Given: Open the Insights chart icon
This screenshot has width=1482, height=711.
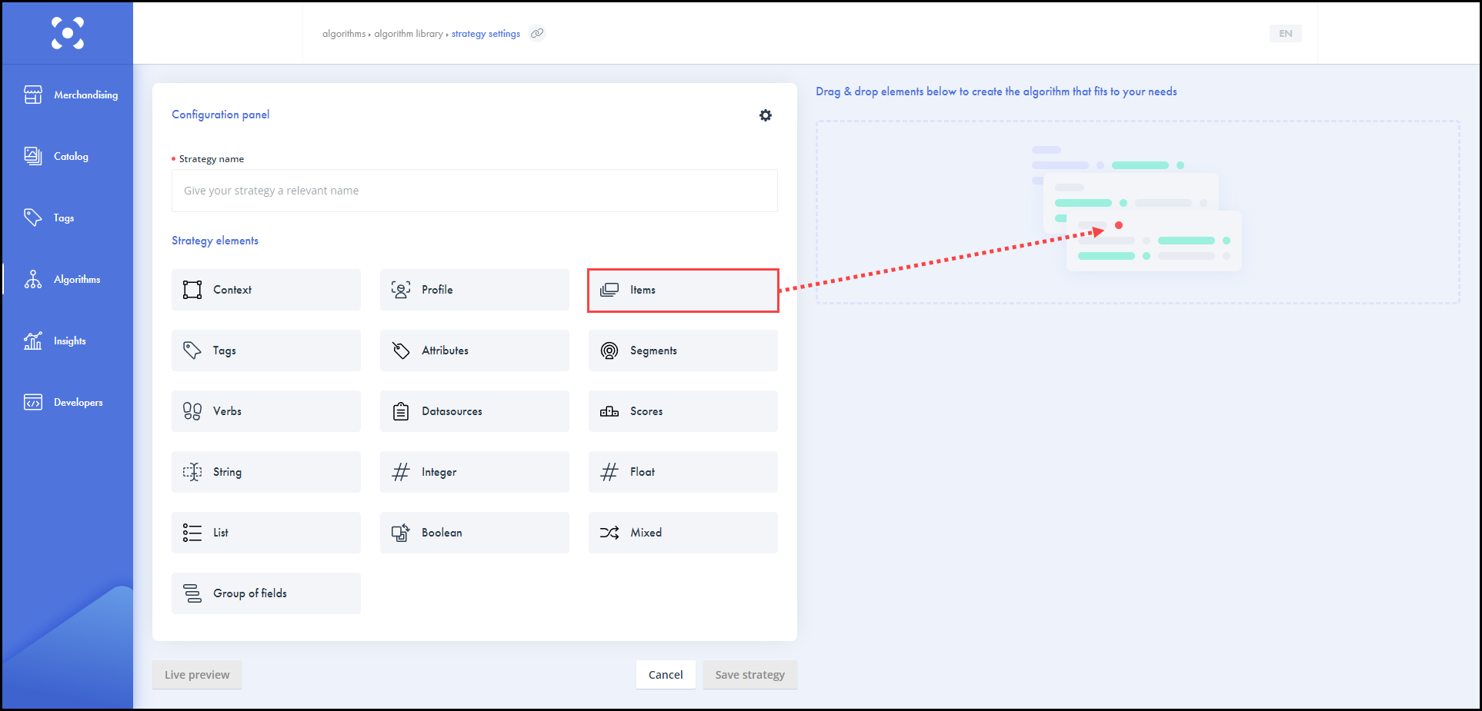Looking at the screenshot, I should click(x=33, y=341).
